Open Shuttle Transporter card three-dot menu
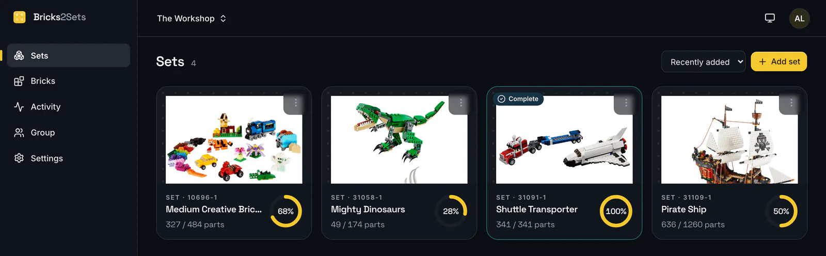The height and width of the screenshot is (256, 826). 626,103
